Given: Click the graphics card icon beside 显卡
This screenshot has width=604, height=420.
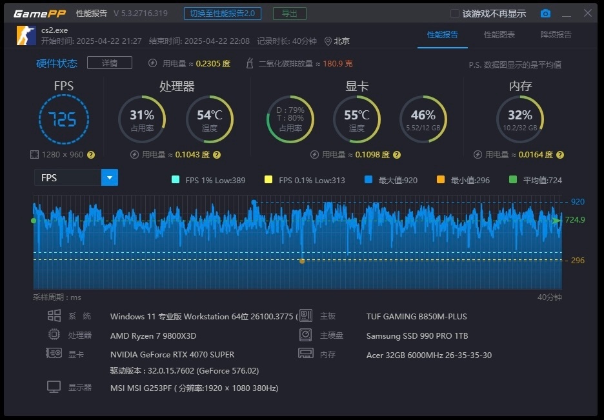Looking at the screenshot, I should 54,353.
